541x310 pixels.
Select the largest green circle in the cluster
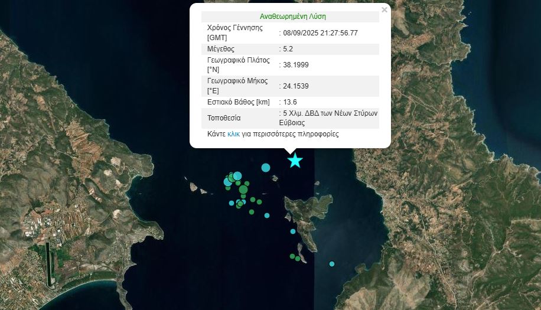[243, 189]
